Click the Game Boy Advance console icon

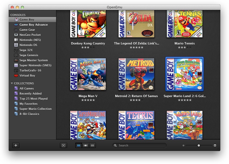16,25
